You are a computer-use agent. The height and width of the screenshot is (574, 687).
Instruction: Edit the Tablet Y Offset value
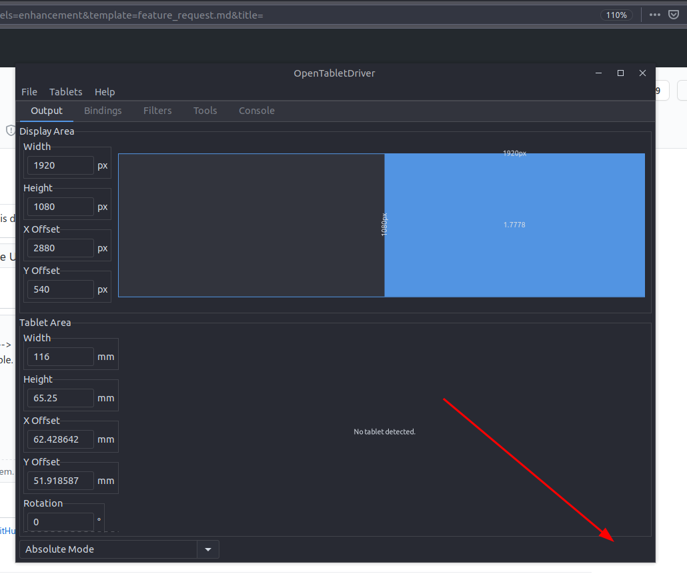pos(59,480)
